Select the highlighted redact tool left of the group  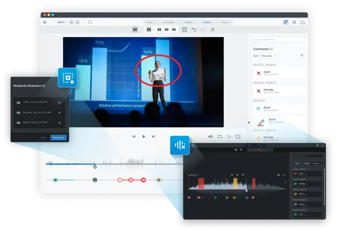(135, 29)
